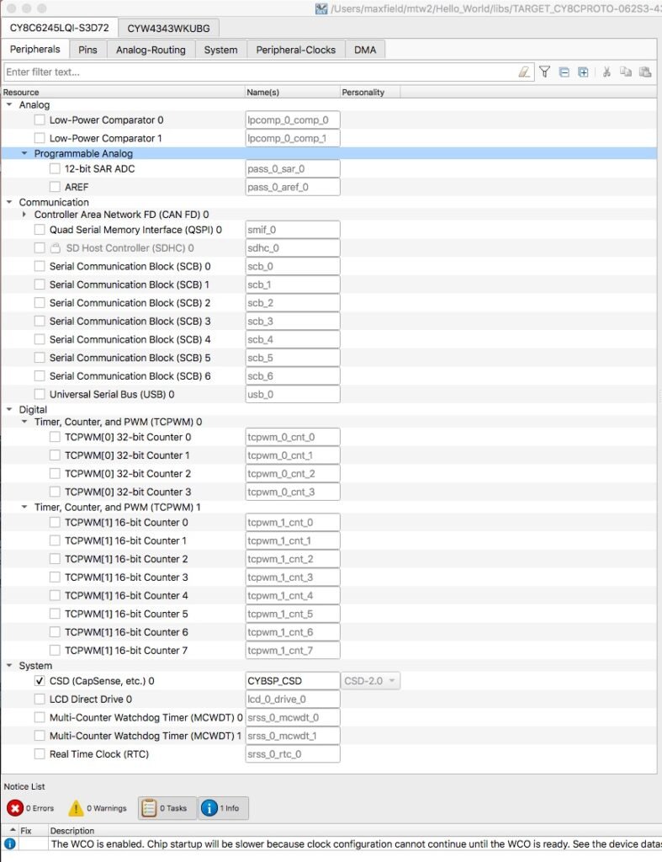Collapse the TCPWM 1 group
The height and width of the screenshot is (862, 662).
click(24, 507)
